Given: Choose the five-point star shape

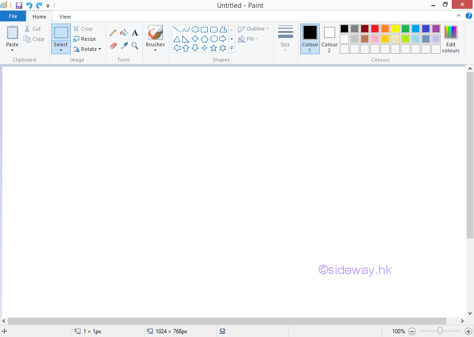Looking at the screenshot, I should 213,48.
